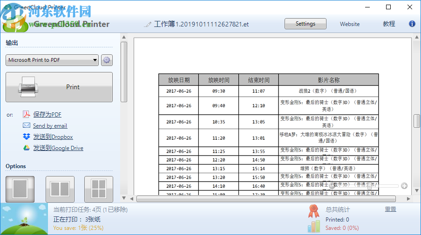Select single page per sheet layout

(20, 189)
